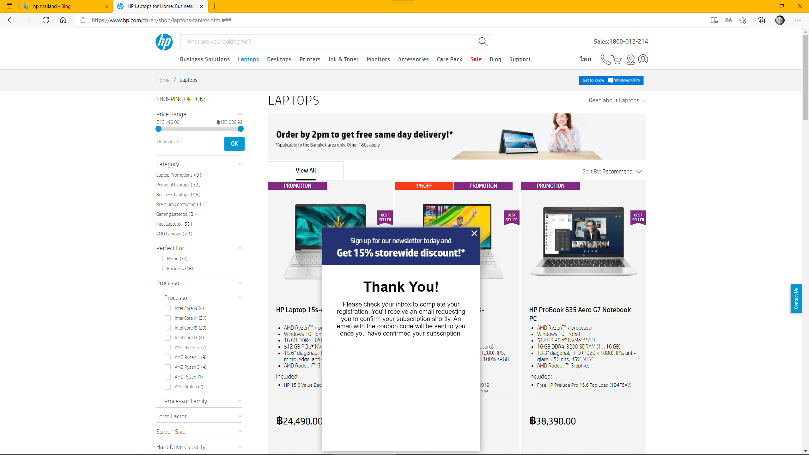
Task: Expand the Processor Family section
Action: pyautogui.click(x=240, y=401)
